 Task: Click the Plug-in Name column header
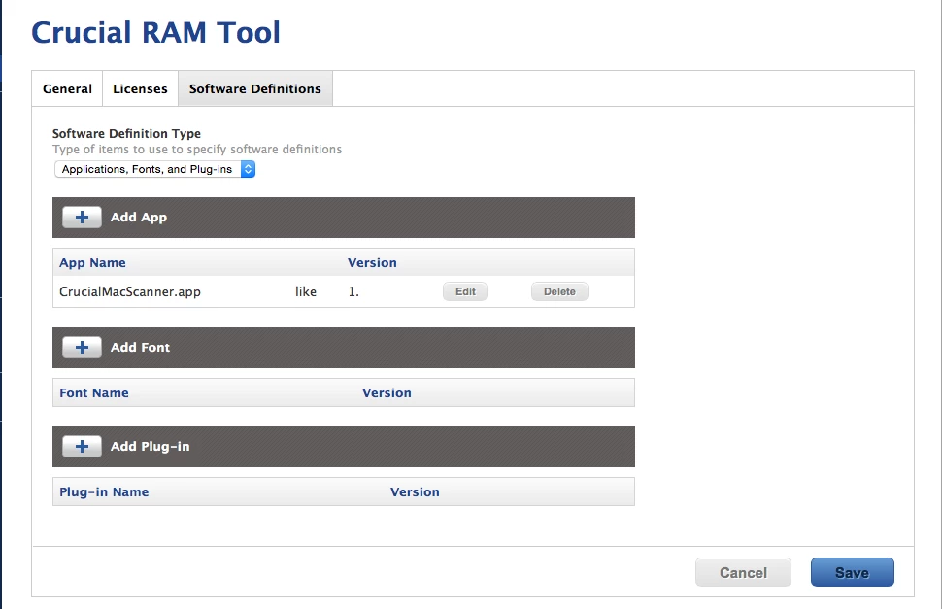(104, 491)
